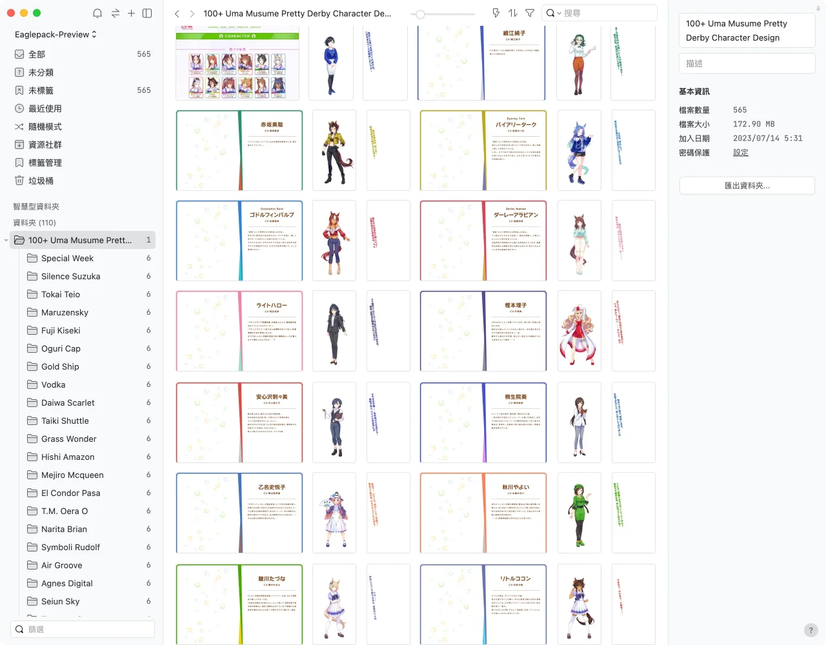Click the Oguri Cap folder icon
The height and width of the screenshot is (645, 826).
point(32,348)
